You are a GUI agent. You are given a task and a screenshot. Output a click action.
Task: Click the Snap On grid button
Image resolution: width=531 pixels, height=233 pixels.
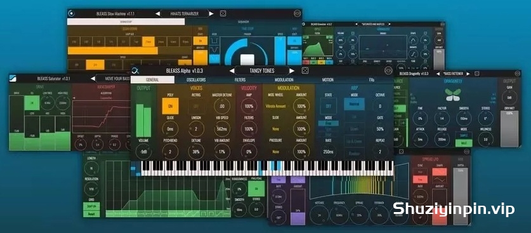pyautogui.click(x=91, y=207)
